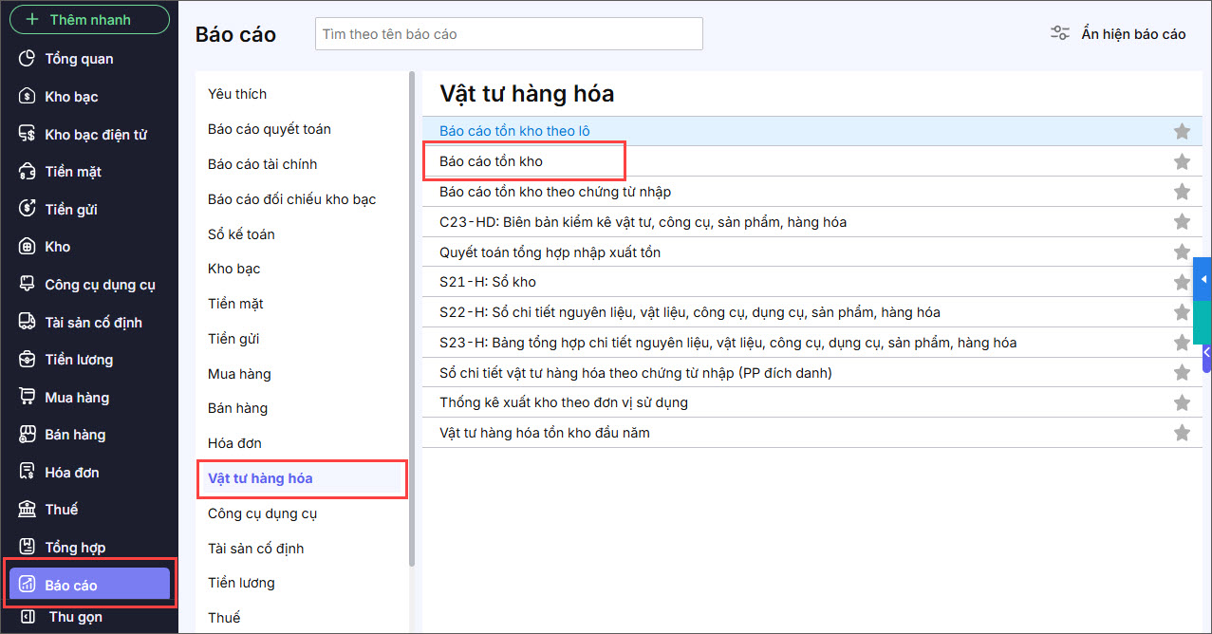Viewport: 1212px width, 634px height.
Task: Click the purple chevron tab at right edge
Action: click(1205, 352)
